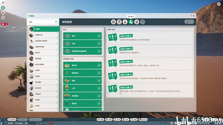
Task: Select the 印度犀牛 Indian rhino entry
Action: click(43, 94)
